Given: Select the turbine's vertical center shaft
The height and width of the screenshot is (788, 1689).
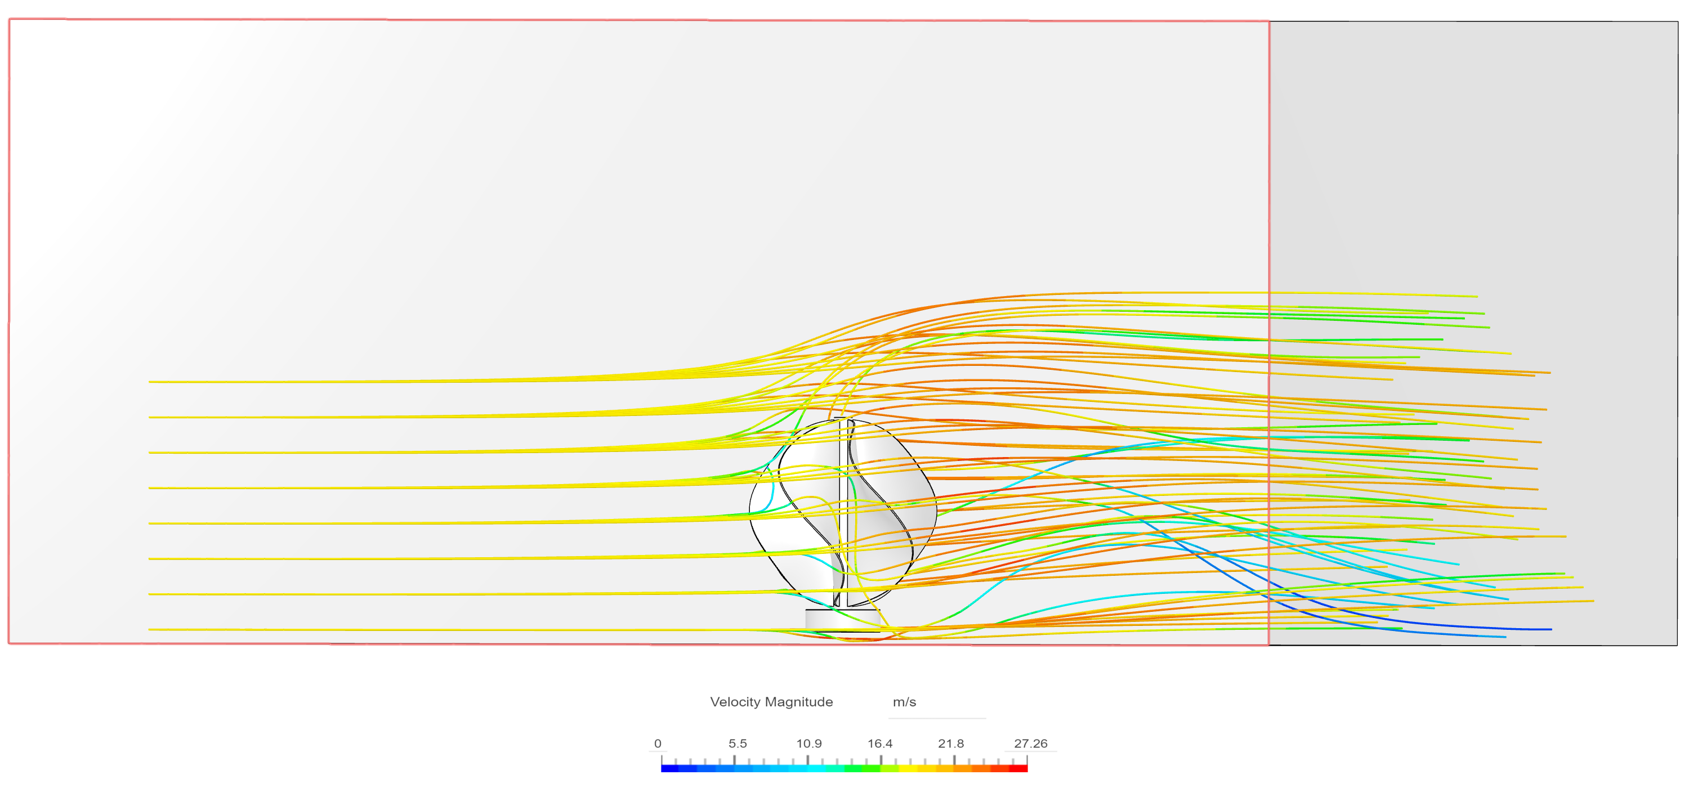Looking at the screenshot, I should [x=844, y=459].
